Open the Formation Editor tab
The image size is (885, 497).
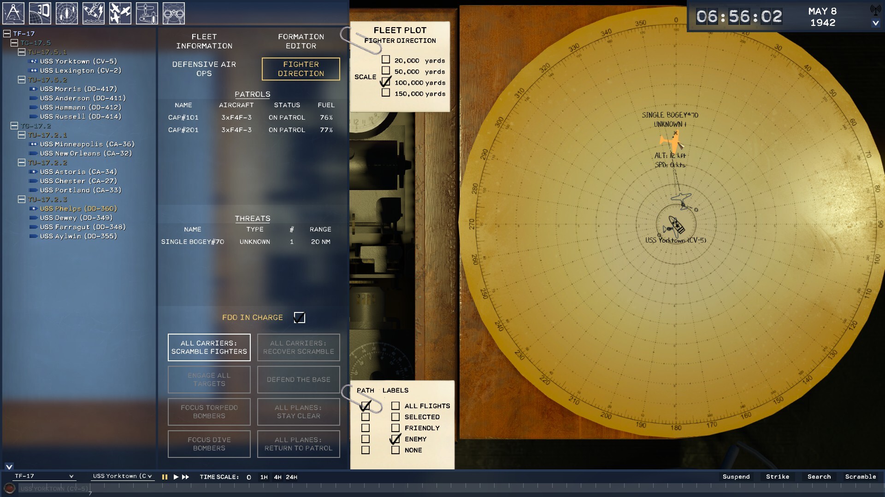coord(301,41)
